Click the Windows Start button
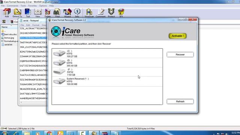Viewport: 240px width, 135px height. coord(4,133)
